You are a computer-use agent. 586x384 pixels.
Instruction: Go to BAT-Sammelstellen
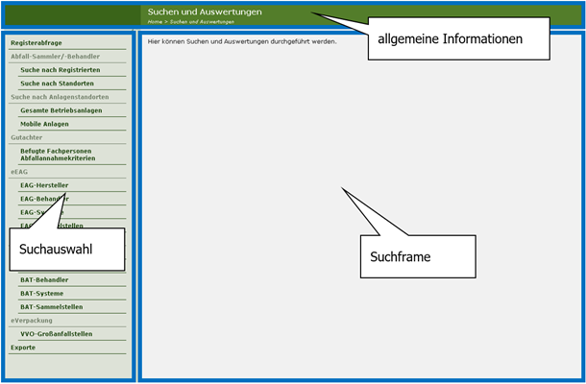tap(51, 307)
